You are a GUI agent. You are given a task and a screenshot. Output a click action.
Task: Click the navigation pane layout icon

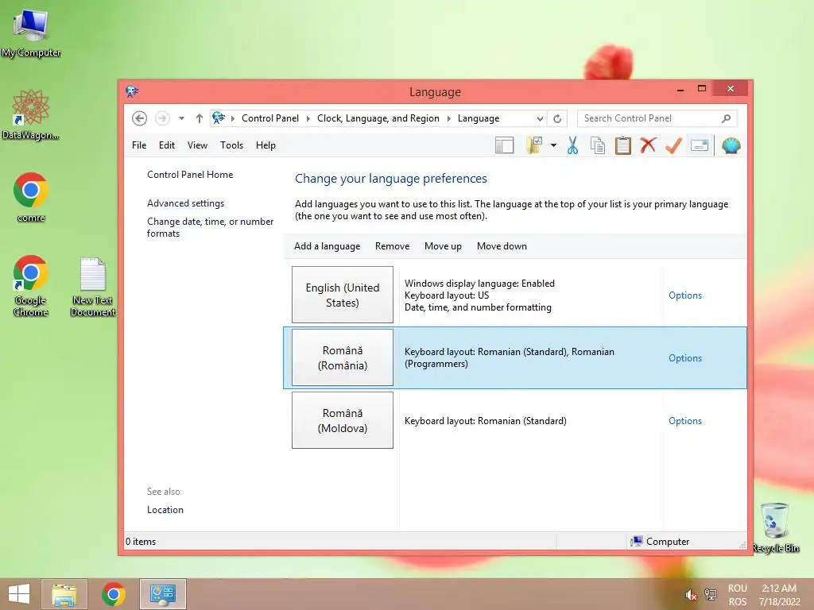click(x=504, y=146)
